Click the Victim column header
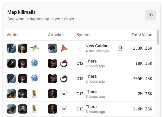 pos(13,35)
